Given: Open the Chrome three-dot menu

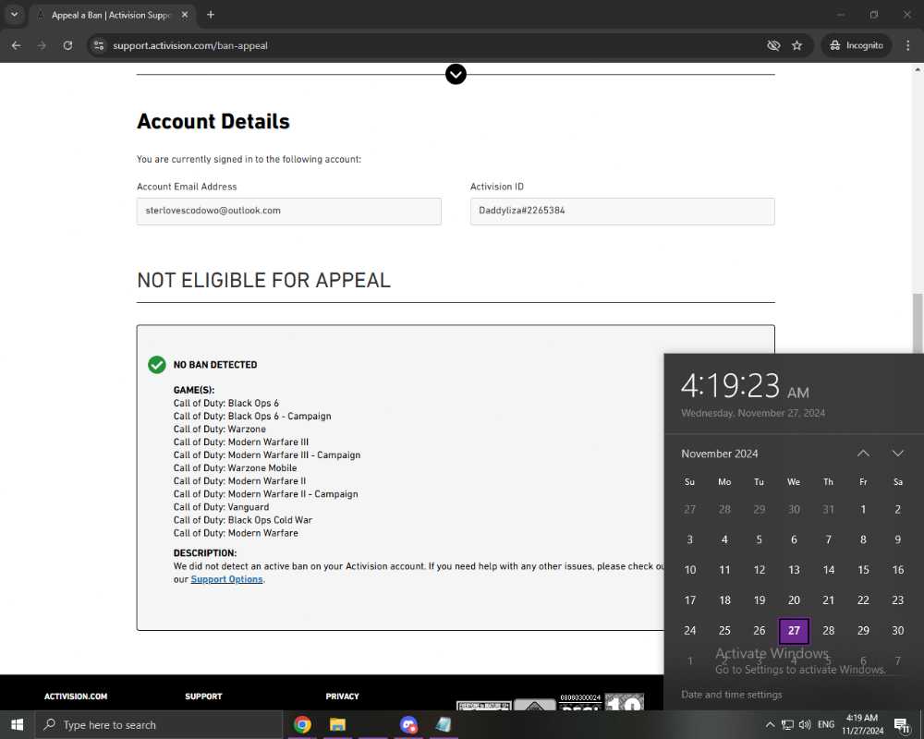Looking at the screenshot, I should [x=907, y=45].
